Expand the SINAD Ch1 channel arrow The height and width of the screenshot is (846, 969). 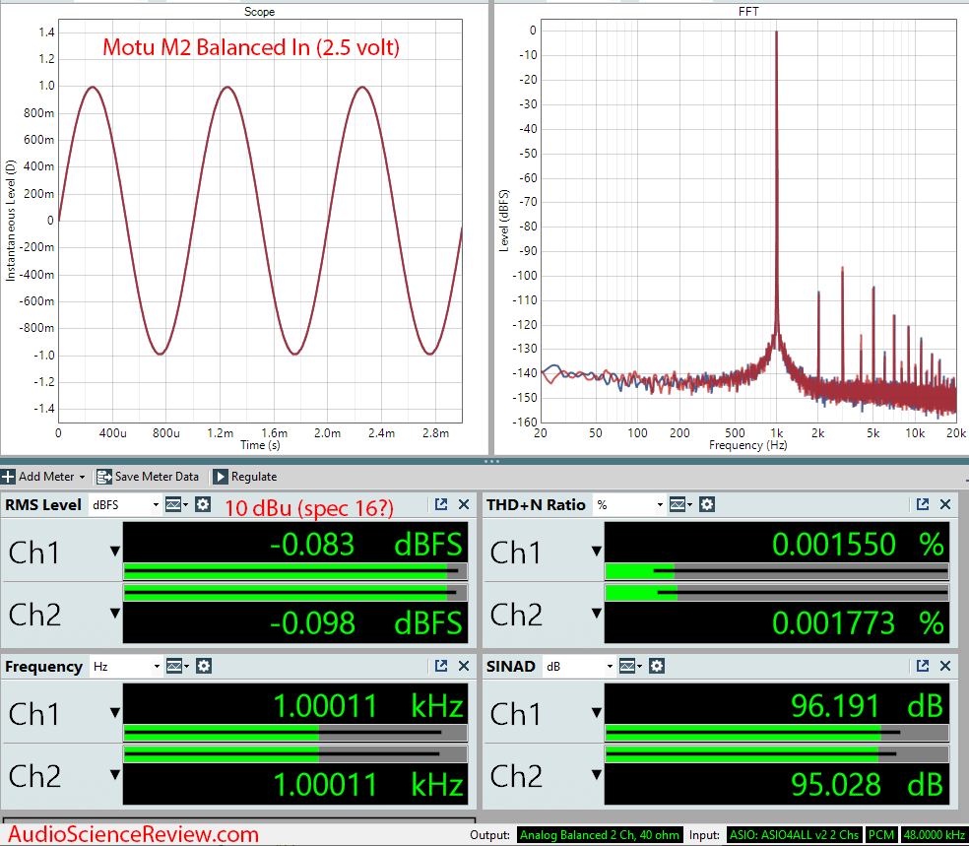click(x=597, y=712)
